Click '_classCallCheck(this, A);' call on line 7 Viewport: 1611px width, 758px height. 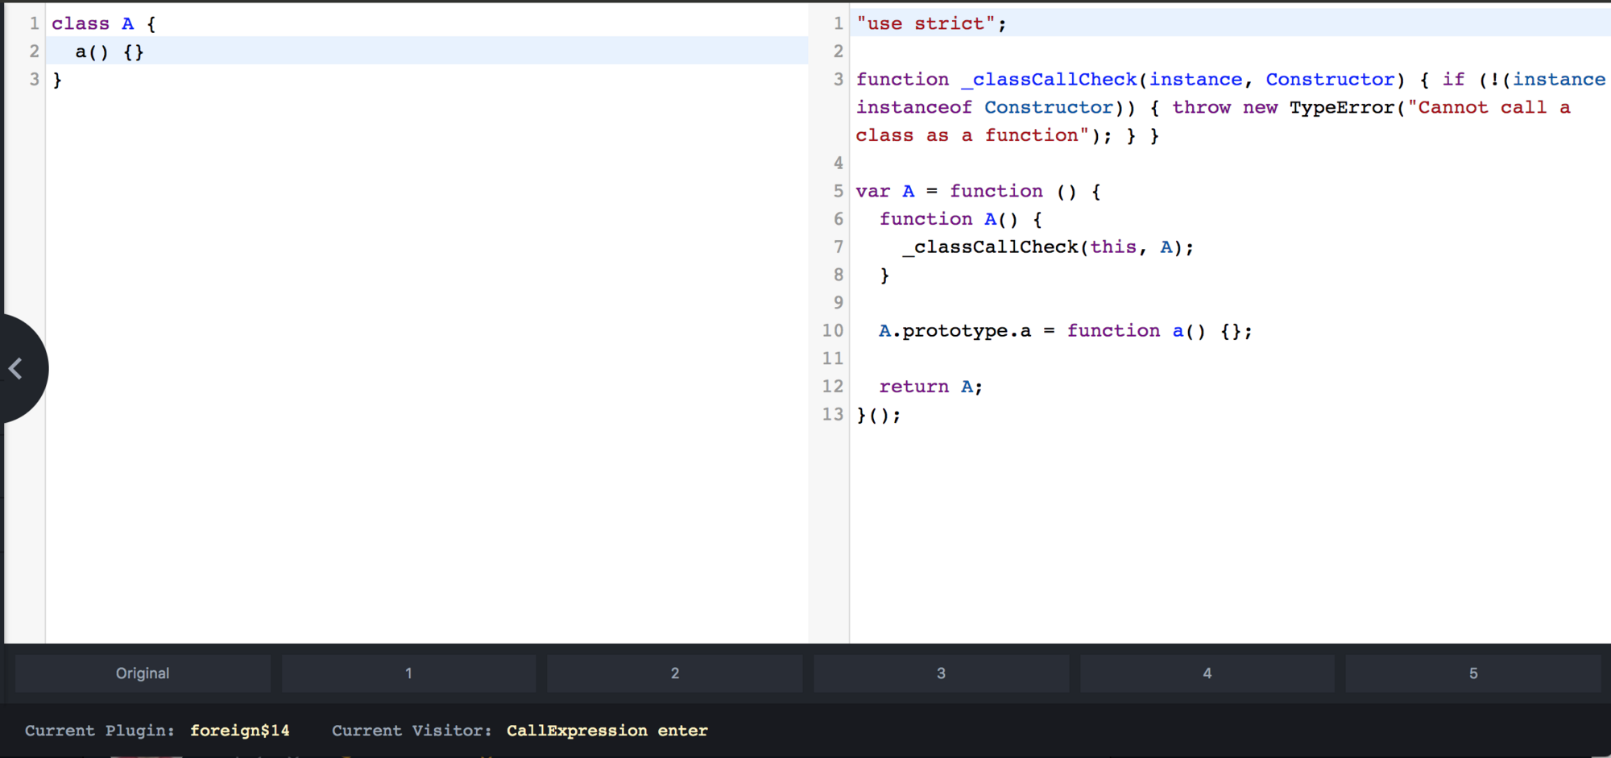click(x=1047, y=247)
